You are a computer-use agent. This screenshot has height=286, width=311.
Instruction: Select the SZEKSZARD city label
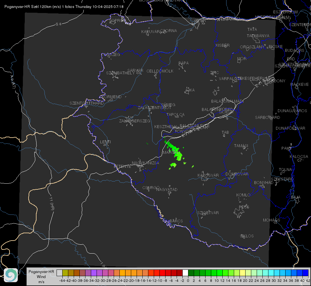point(282,179)
